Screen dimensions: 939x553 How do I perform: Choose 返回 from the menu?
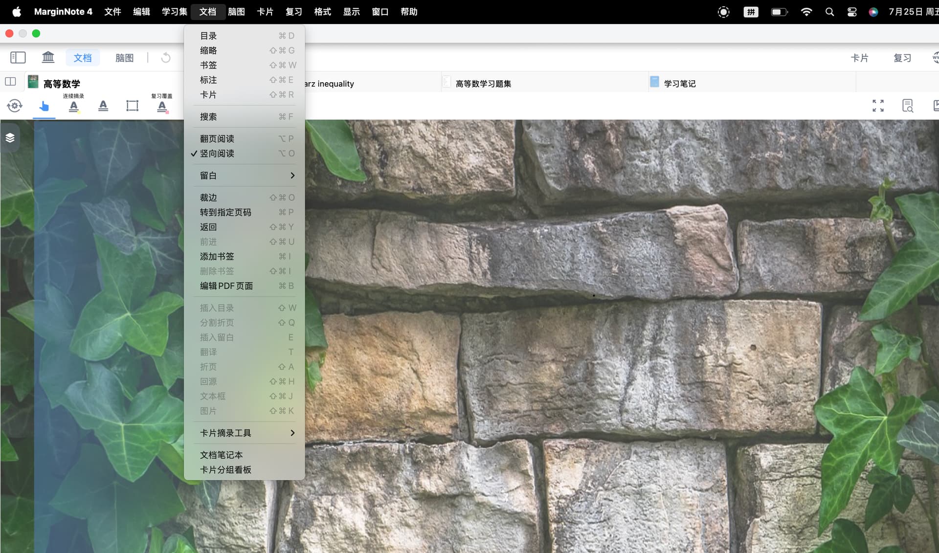click(244, 227)
